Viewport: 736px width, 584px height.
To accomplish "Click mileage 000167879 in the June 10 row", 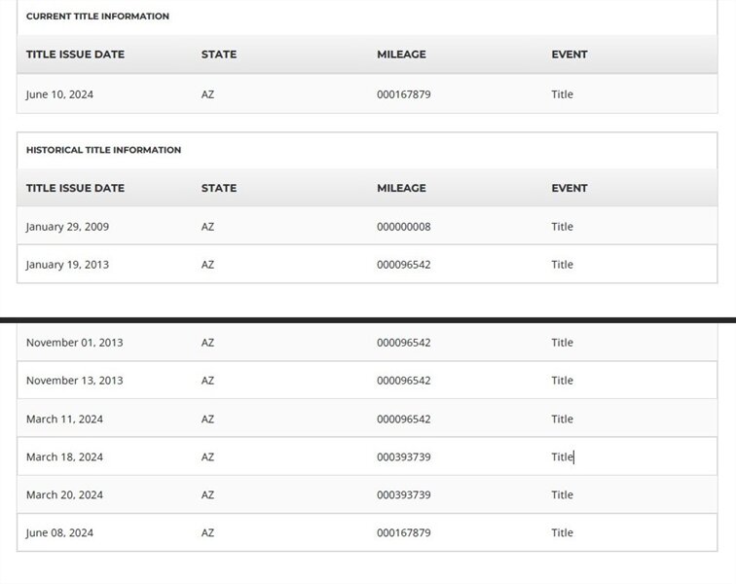I will pyautogui.click(x=403, y=94).
